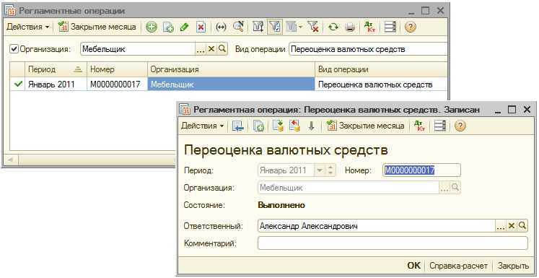Click Закрытие месяца in the dialog toolbar
Image resolution: width=539 pixels, height=278 pixels.
tap(365, 126)
